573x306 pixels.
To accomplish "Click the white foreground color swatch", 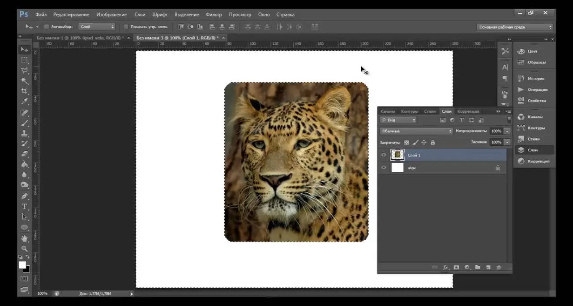I will click(x=22, y=264).
